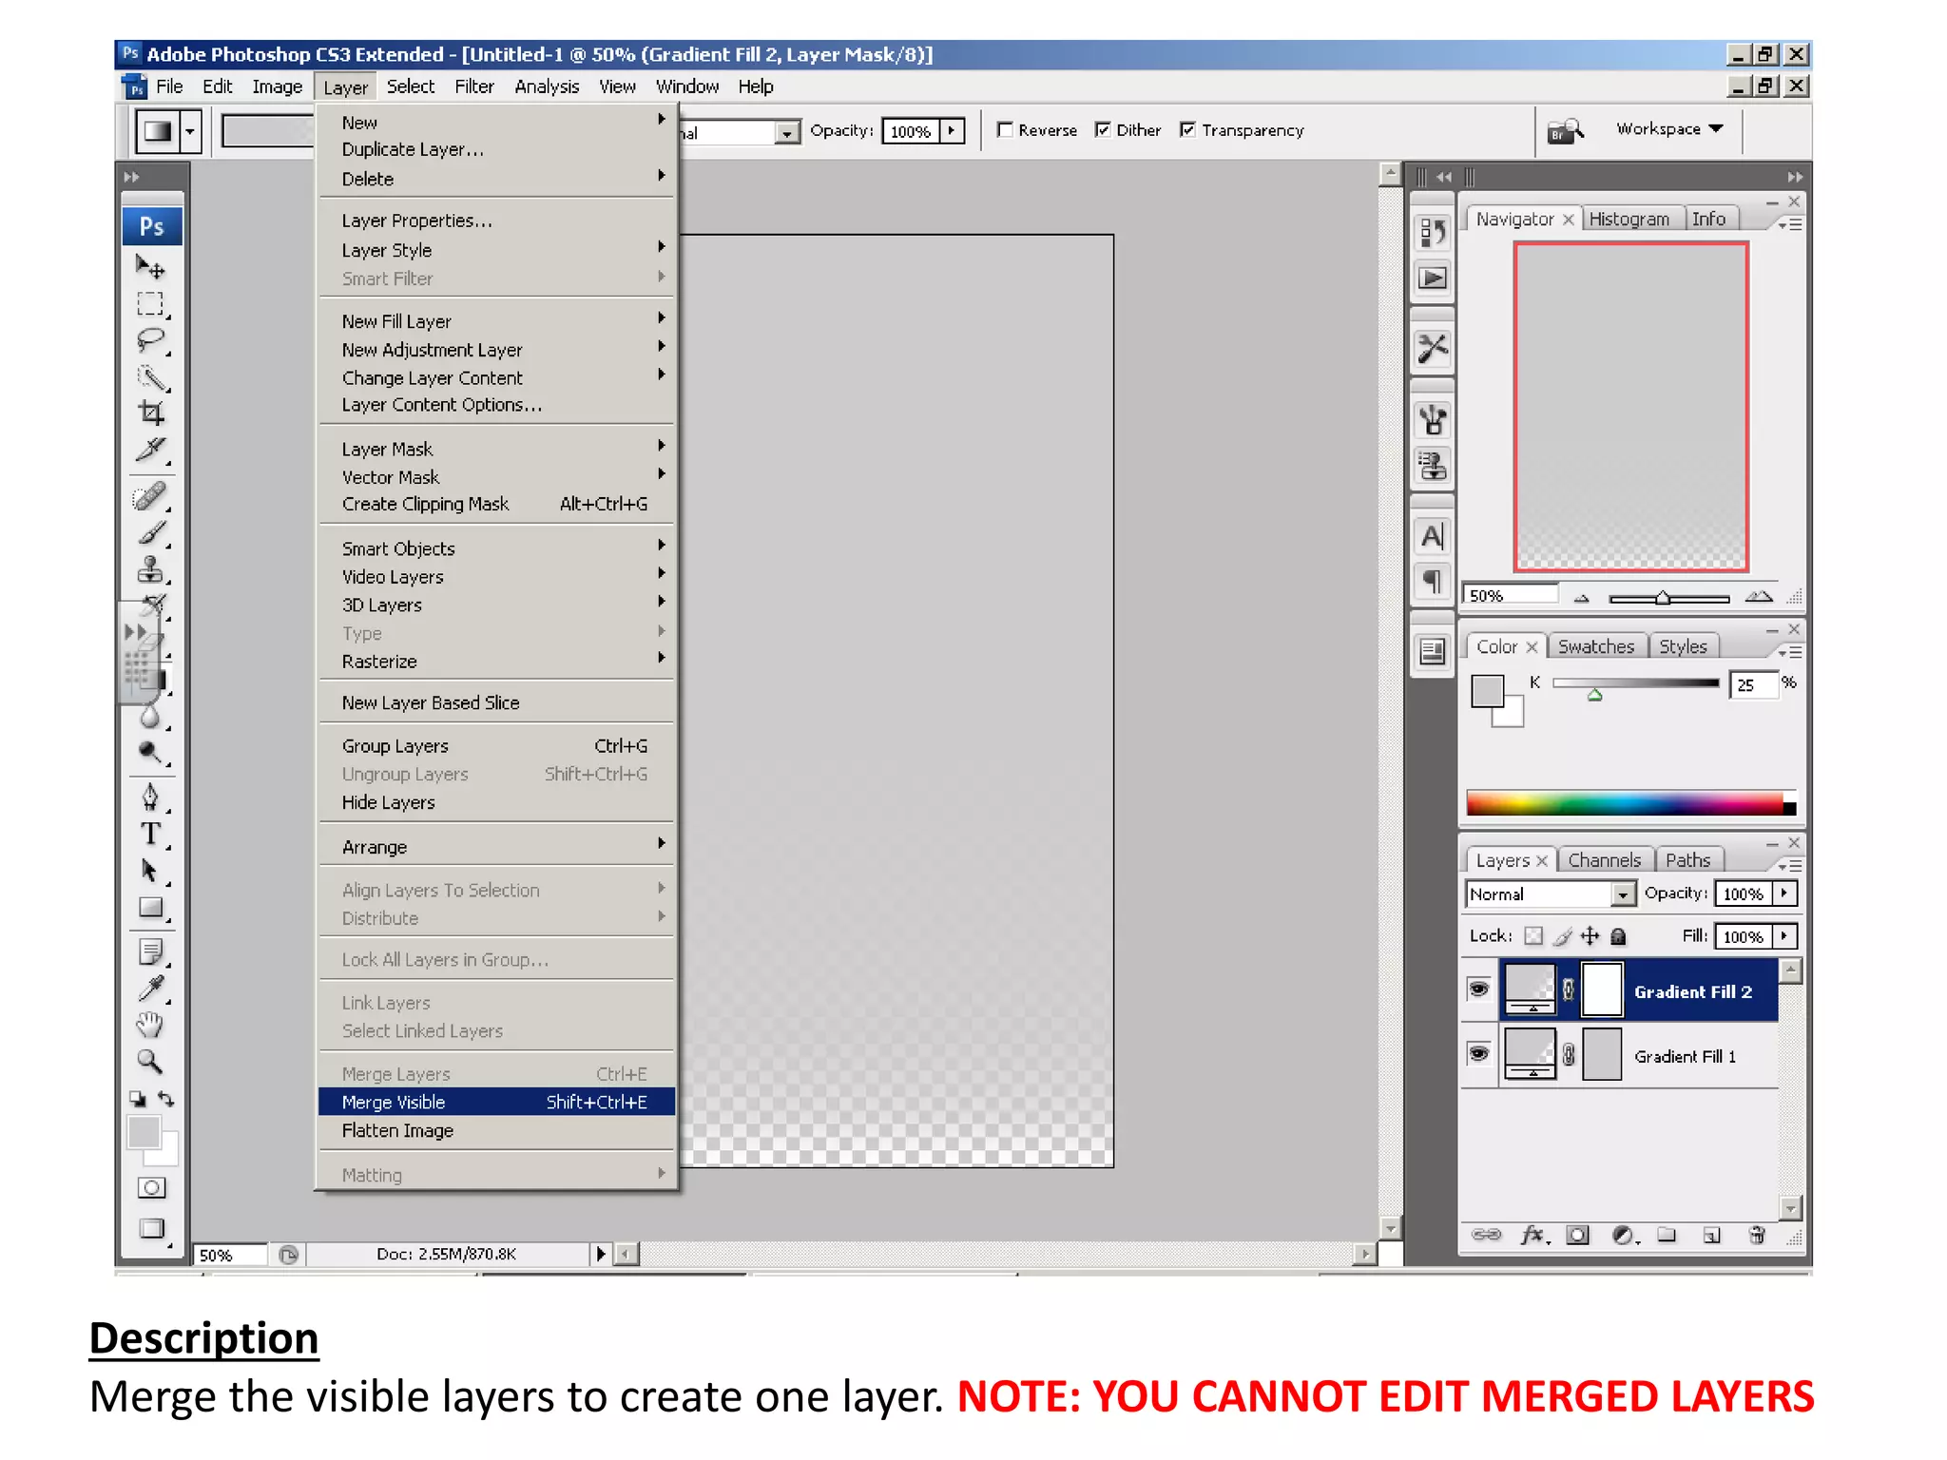
Task: Hide the Gradient Fill 1 layer
Action: click(1478, 1053)
